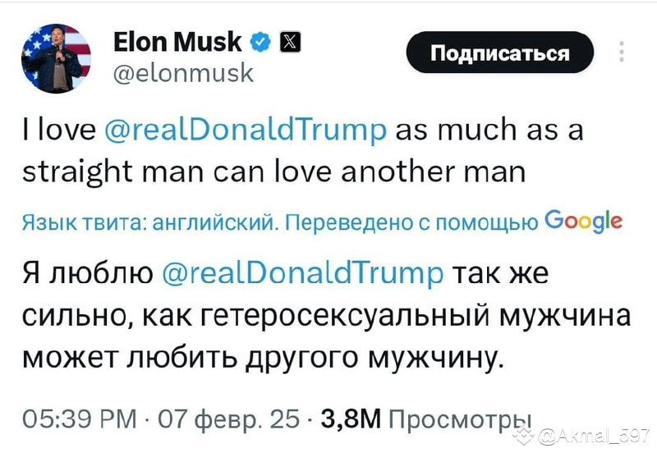This screenshot has height=453, width=657.
Task: Click the blue verified checkmark badge
Action: (x=260, y=42)
